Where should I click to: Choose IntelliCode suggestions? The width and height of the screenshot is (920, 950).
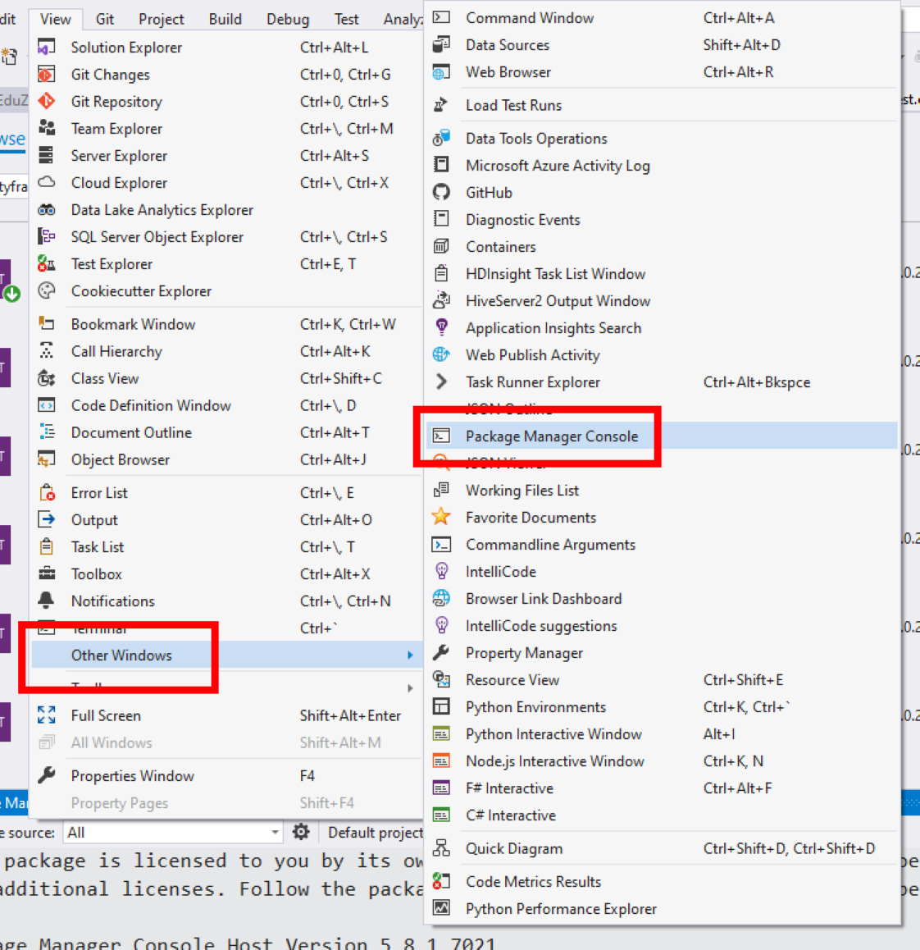[662, 625]
